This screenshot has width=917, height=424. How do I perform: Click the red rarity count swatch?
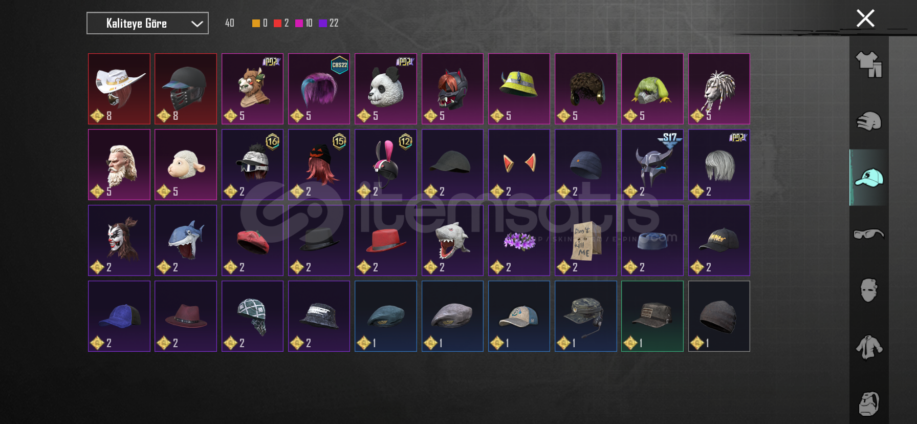[x=277, y=23]
